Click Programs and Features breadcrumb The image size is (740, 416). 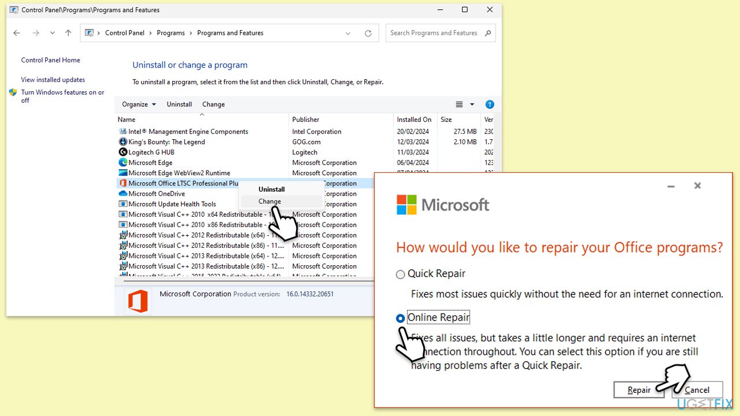230,33
